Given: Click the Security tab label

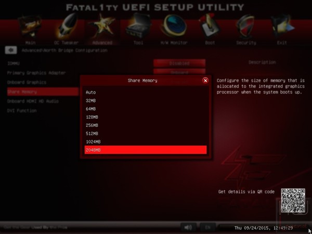Looking at the screenshot, I should pos(246,43).
